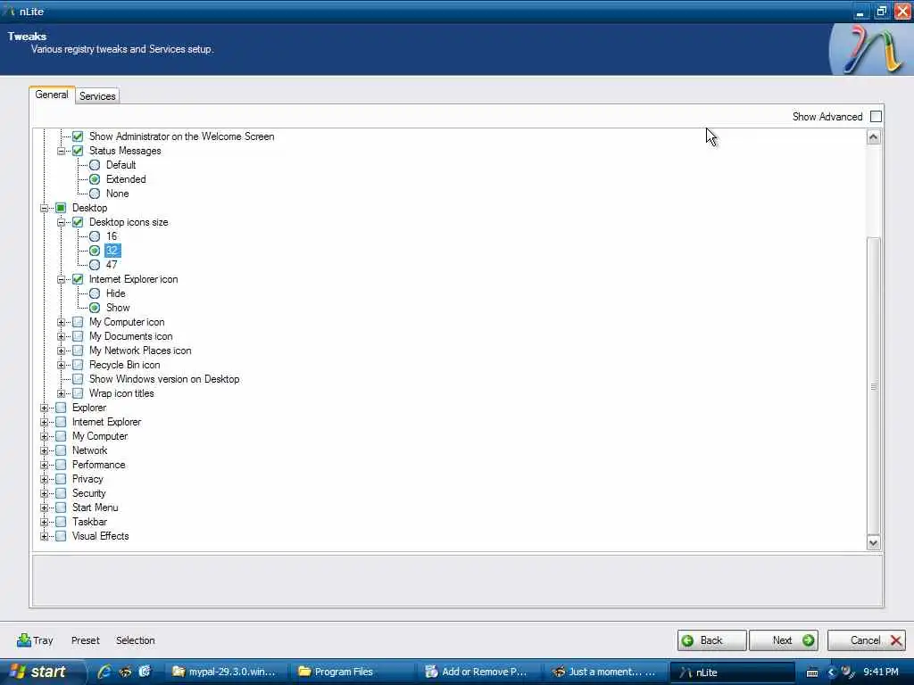Collapse the Internet Explorer icon node
914x685 pixels.
point(62,279)
